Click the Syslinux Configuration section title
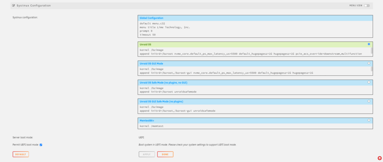 point(34,5)
